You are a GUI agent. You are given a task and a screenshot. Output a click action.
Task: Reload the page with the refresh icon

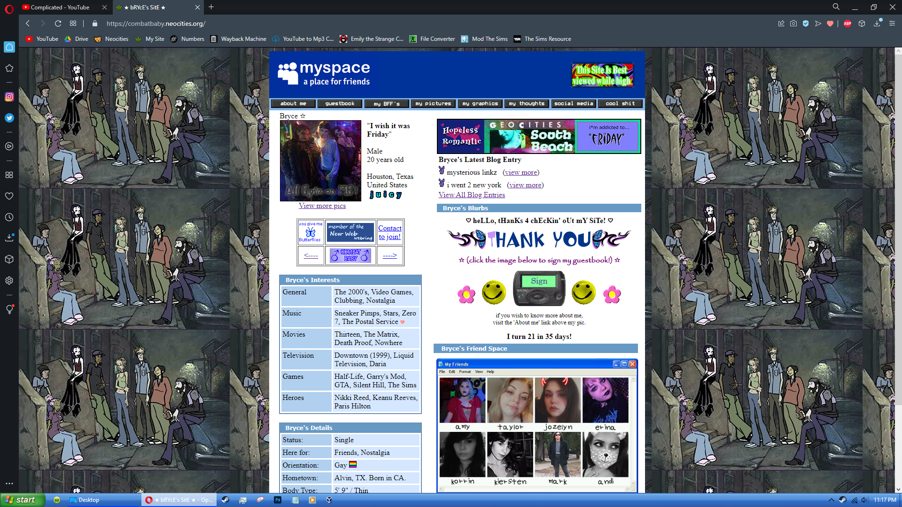click(58, 23)
